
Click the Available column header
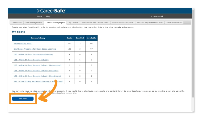point(91,38)
